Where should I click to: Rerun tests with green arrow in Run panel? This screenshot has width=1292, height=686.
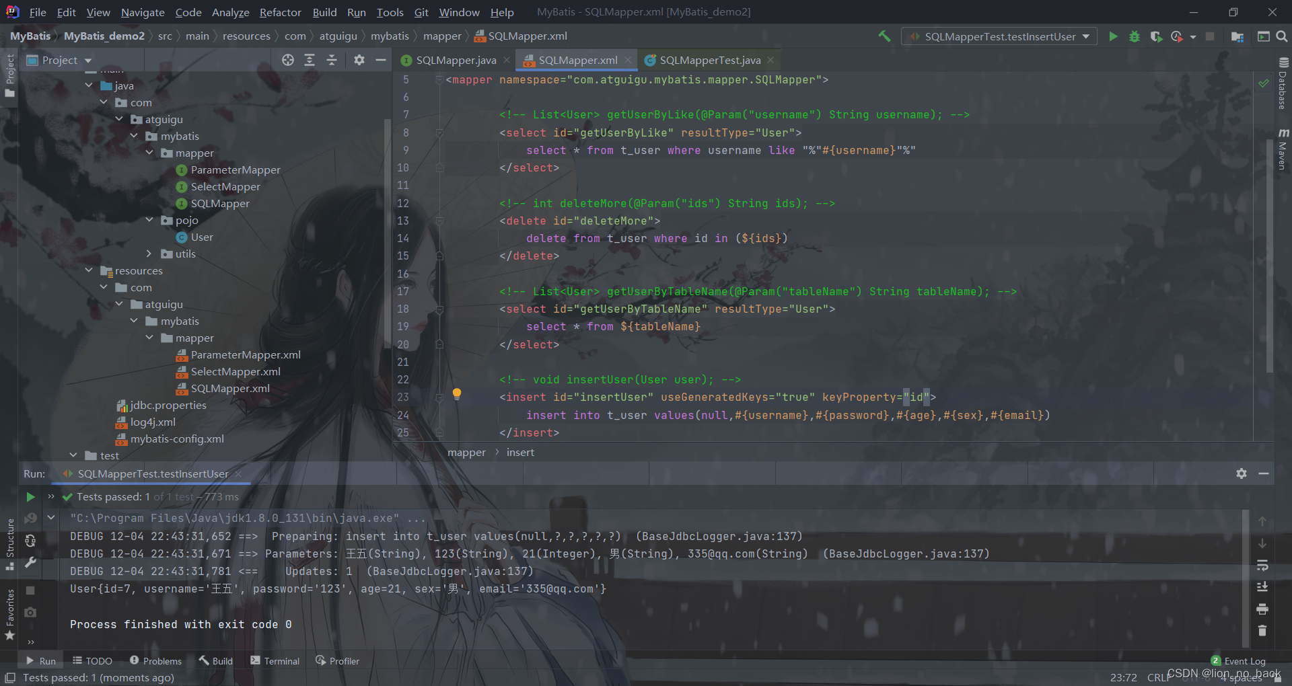[x=30, y=497]
